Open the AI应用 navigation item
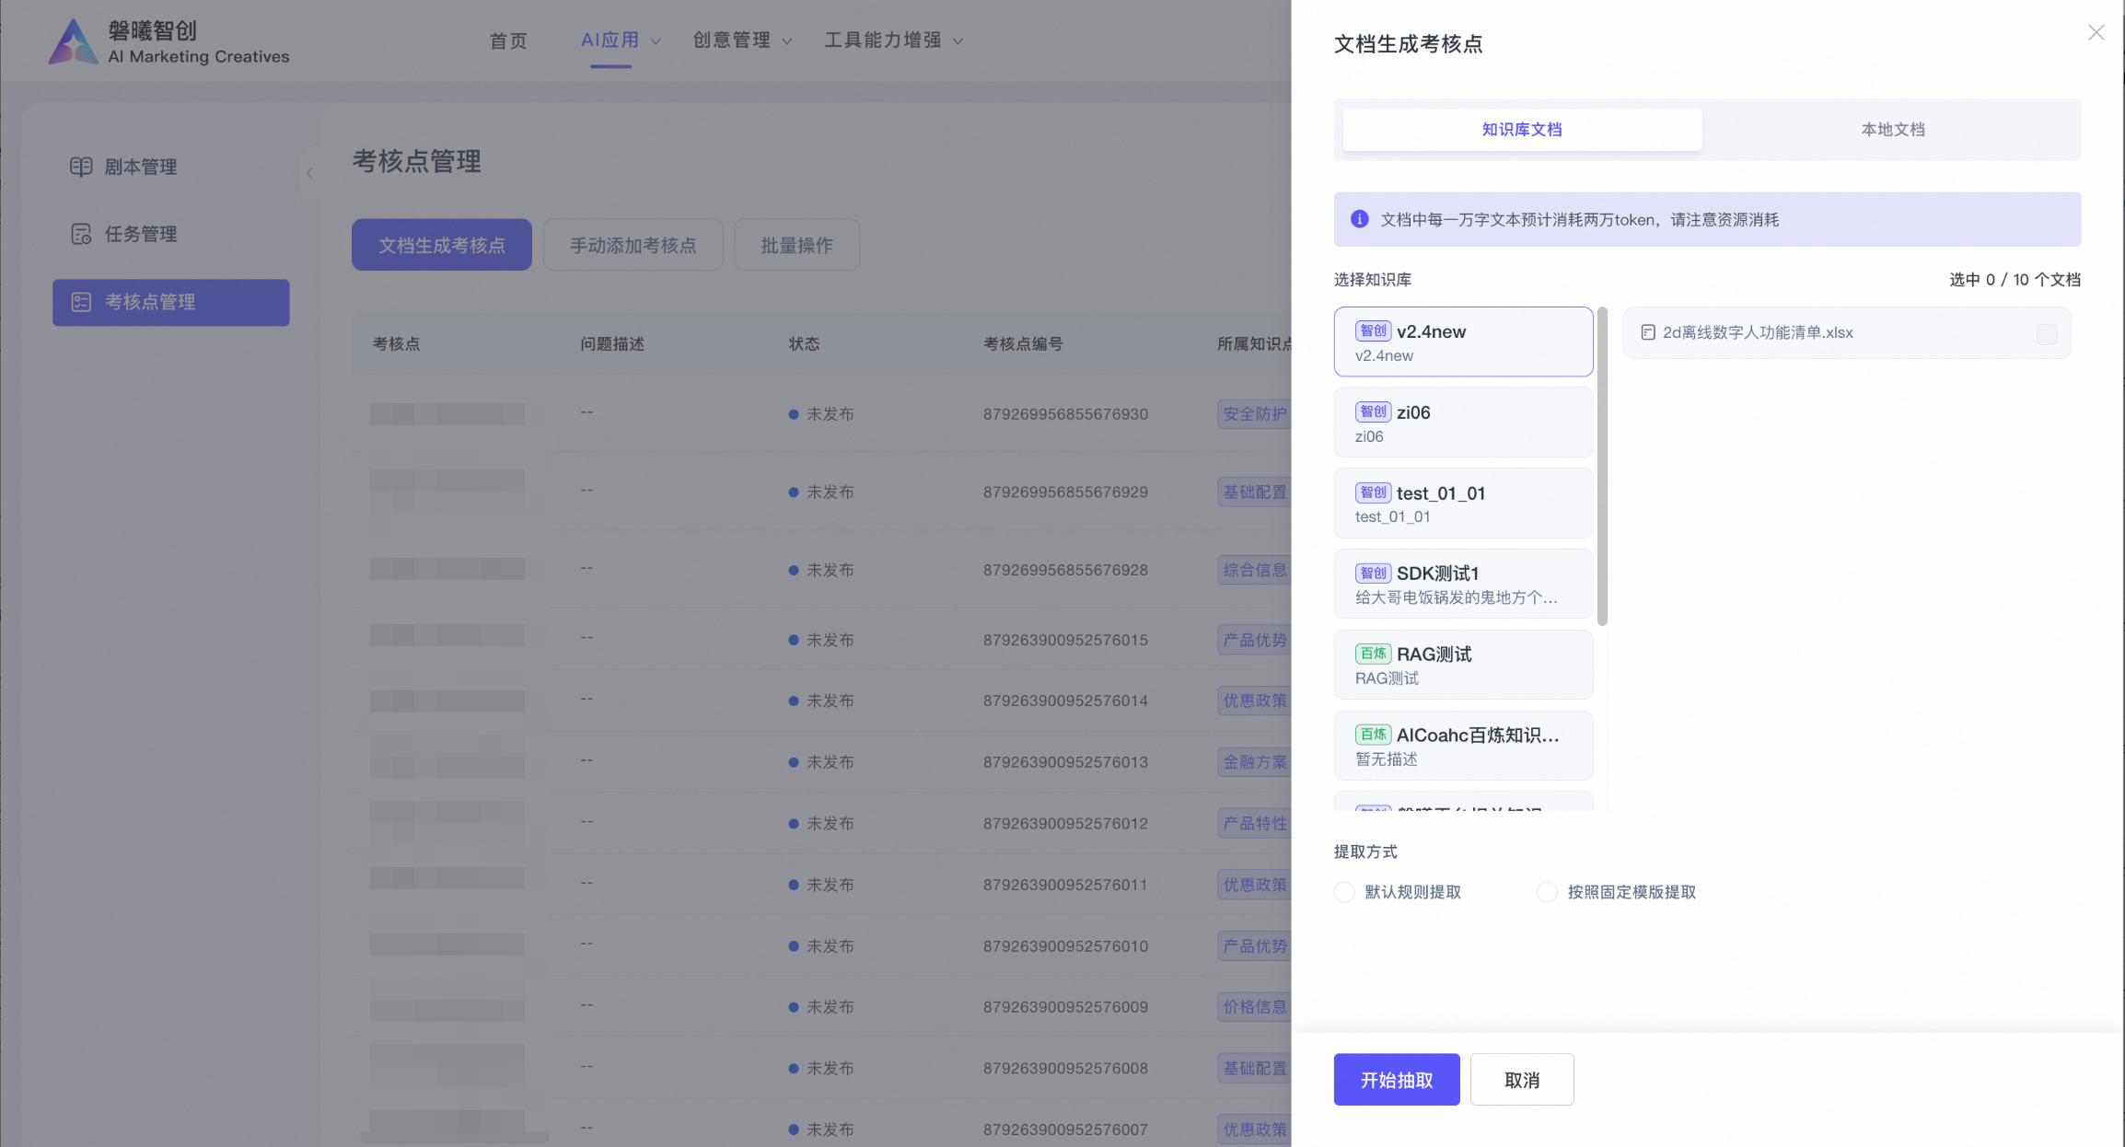2125x1147 pixels. [x=610, y=41]
